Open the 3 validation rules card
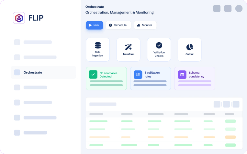Viewport: 247px width, 154px height. point(150,78)
